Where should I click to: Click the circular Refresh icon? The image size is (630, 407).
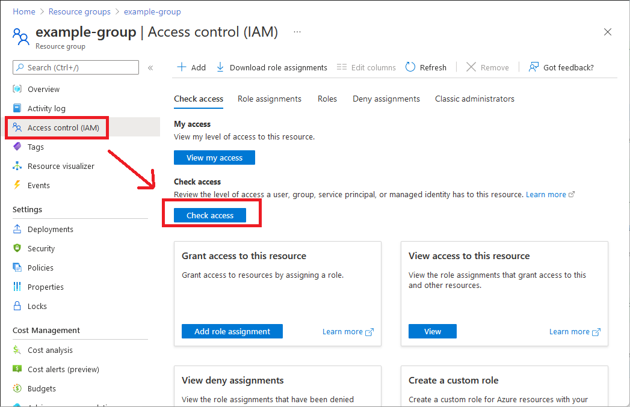[410, 67]
